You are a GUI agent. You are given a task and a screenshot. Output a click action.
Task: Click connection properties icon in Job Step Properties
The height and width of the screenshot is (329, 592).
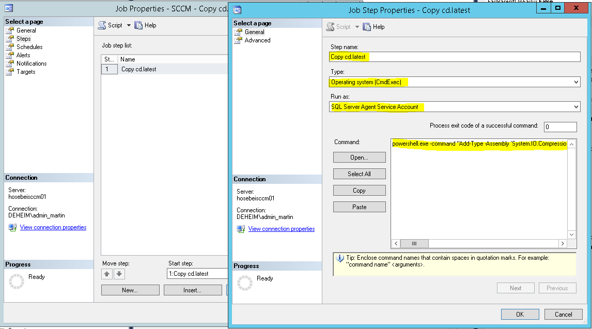[241, 229]
